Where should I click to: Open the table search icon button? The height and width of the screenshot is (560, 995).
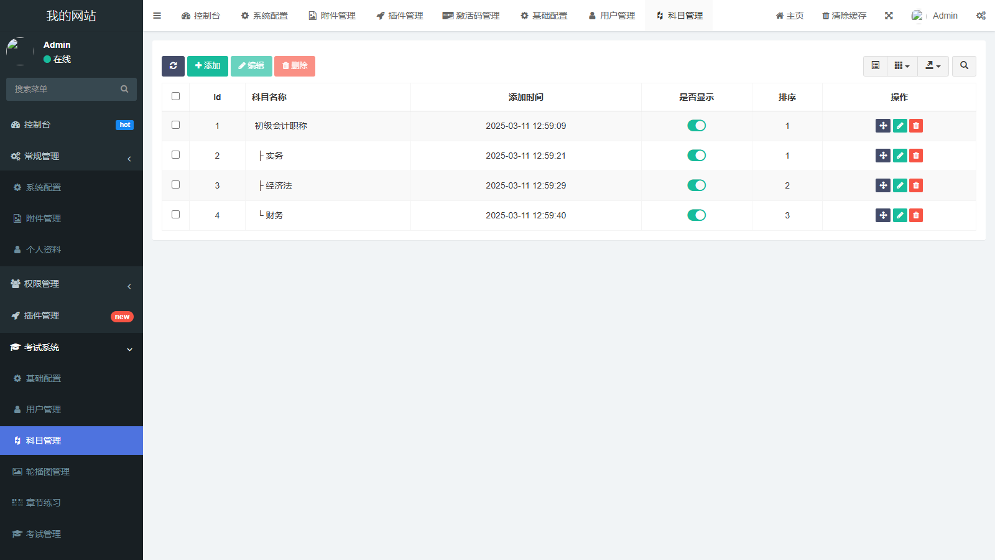coord(964,66)
